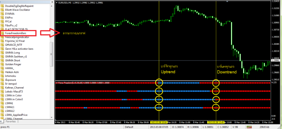282x129 pixels.
Task: Select the ForexFreedomBars indicator icon
Action: click(2, 33)
